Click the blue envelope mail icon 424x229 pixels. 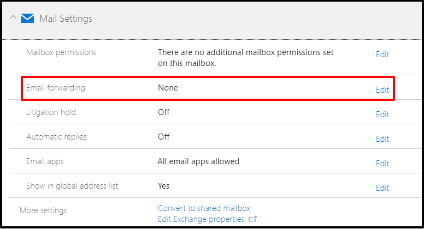[27, 19]
